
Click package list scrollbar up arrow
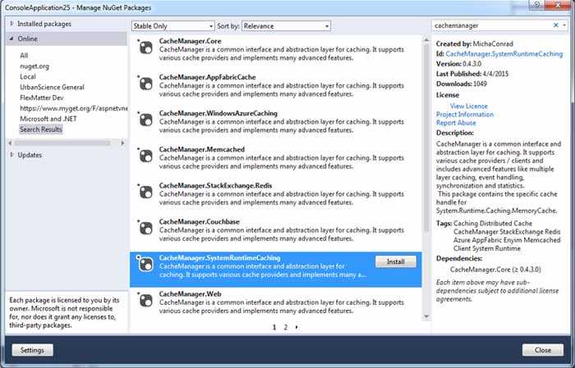click(426, 39)
